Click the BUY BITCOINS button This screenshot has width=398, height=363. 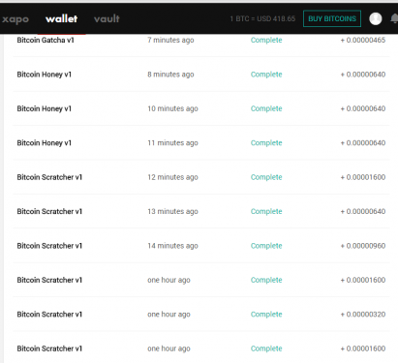click(332, 18)
